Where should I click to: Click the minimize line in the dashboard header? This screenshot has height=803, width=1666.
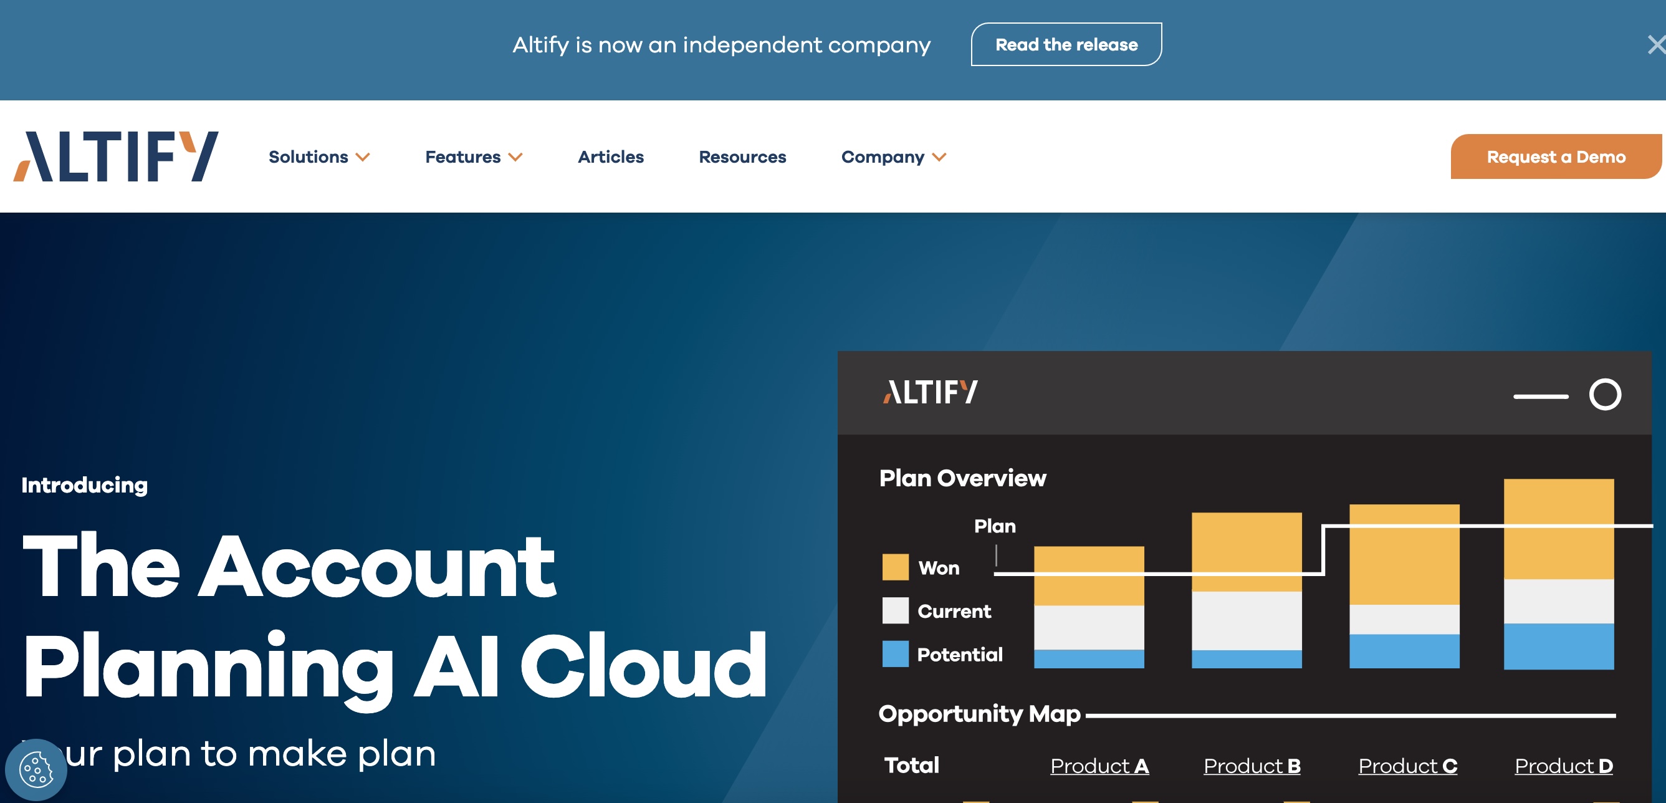(1541, 396)
